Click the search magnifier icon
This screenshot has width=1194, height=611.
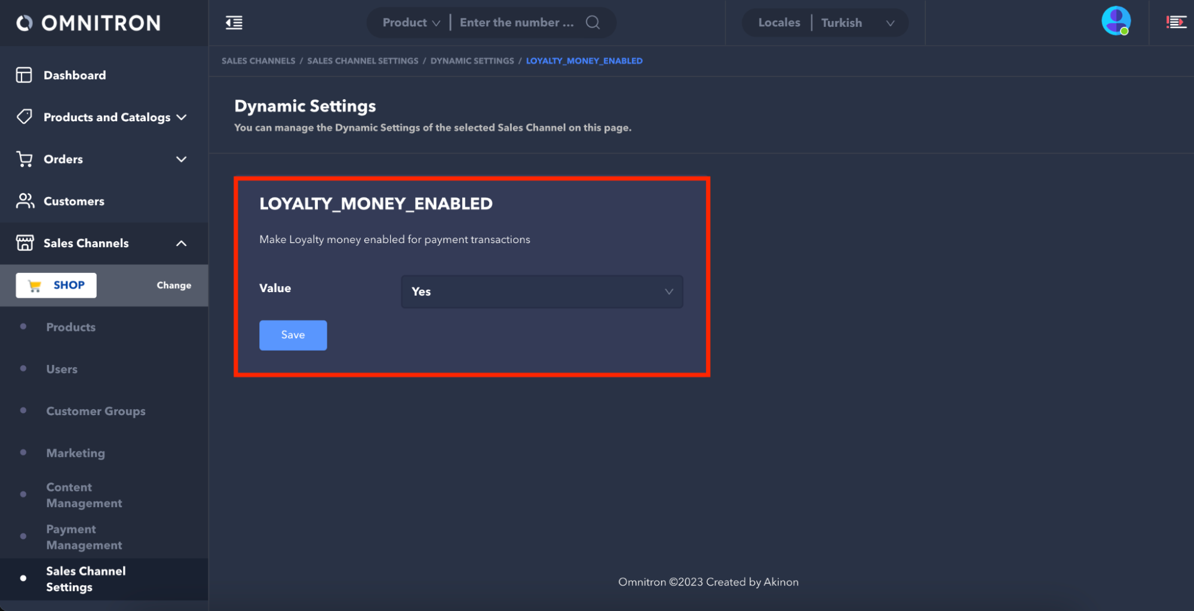click(593, 23)
